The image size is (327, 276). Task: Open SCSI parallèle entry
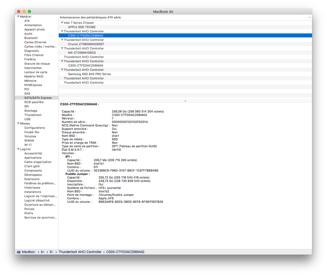pyautogui.click(x=34, y=102)
